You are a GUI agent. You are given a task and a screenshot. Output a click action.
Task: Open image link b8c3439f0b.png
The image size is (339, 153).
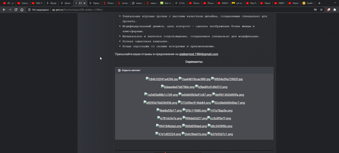point(220,126)
